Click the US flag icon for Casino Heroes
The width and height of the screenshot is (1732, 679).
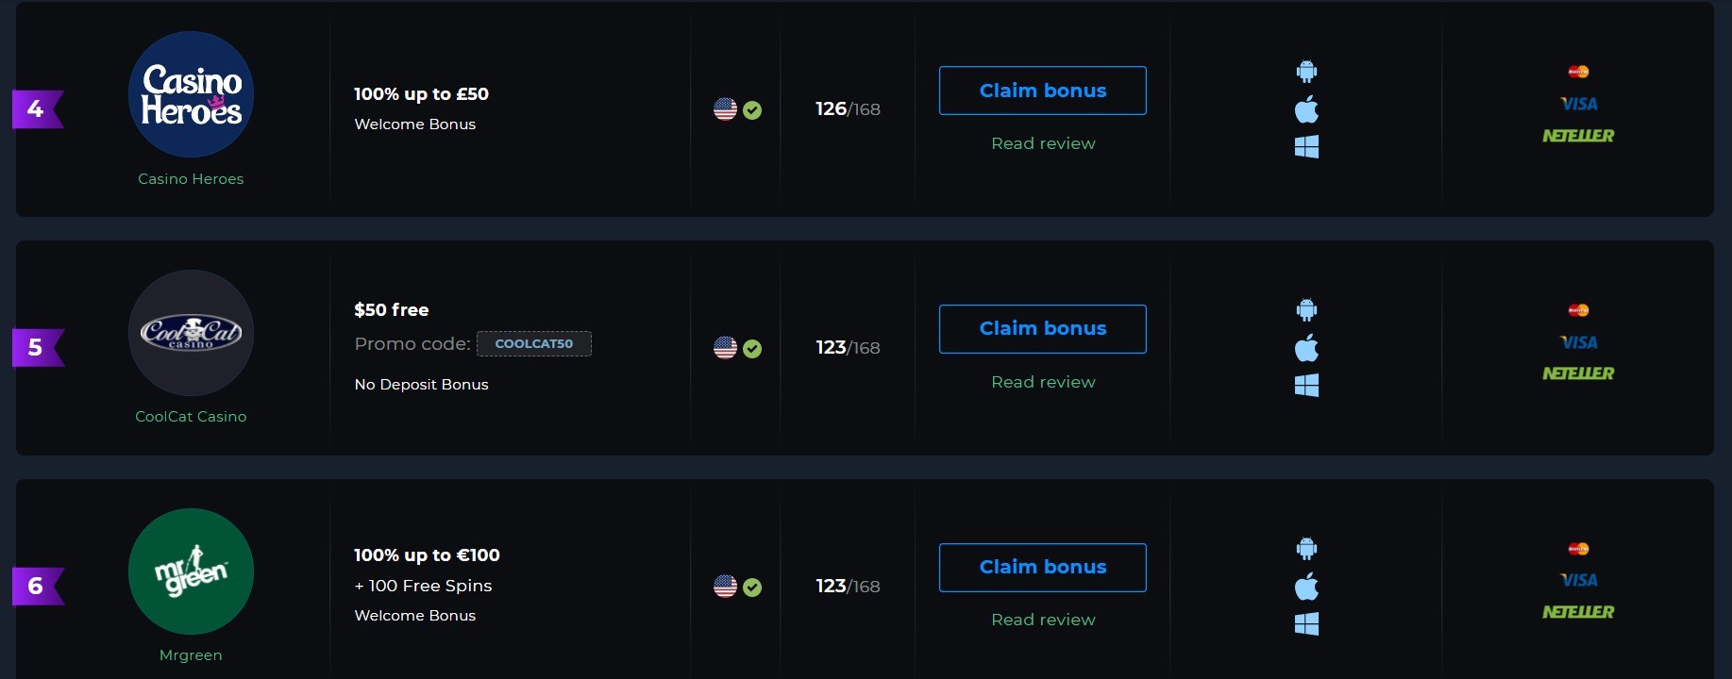(x=725, y=109)
